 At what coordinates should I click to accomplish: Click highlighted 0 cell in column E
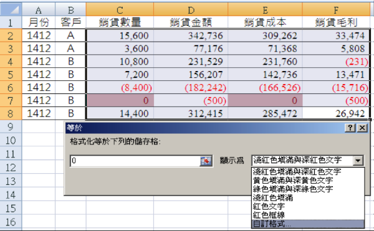coord(265,100)
